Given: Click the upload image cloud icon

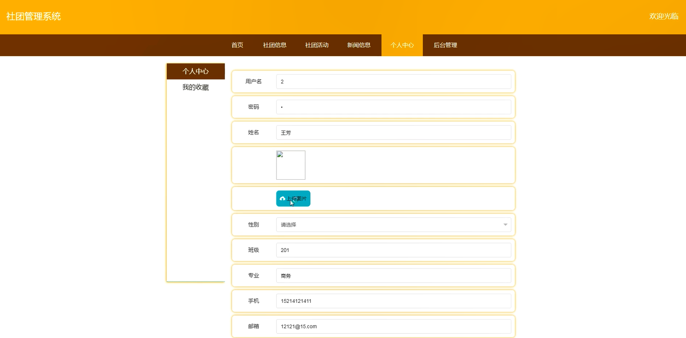Looking at the screenshot, I should 282,199.
